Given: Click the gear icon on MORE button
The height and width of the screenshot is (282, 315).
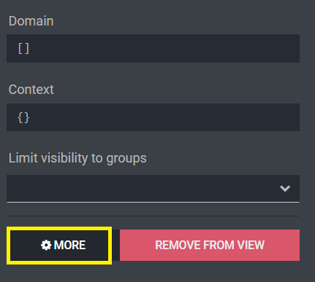Looking at the screenshot, I should click(x=46, y=245).
